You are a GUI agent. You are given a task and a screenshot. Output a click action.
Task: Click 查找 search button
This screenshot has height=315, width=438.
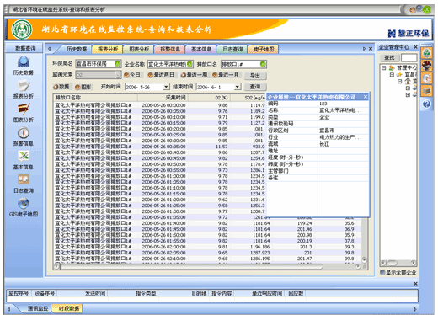coord(389,57)
